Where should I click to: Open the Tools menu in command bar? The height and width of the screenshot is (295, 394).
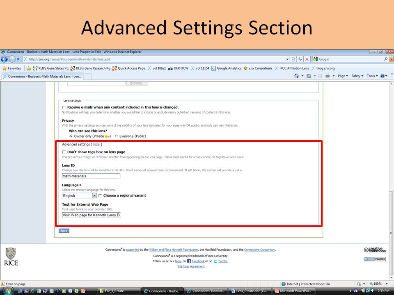[x=372, y=76]
